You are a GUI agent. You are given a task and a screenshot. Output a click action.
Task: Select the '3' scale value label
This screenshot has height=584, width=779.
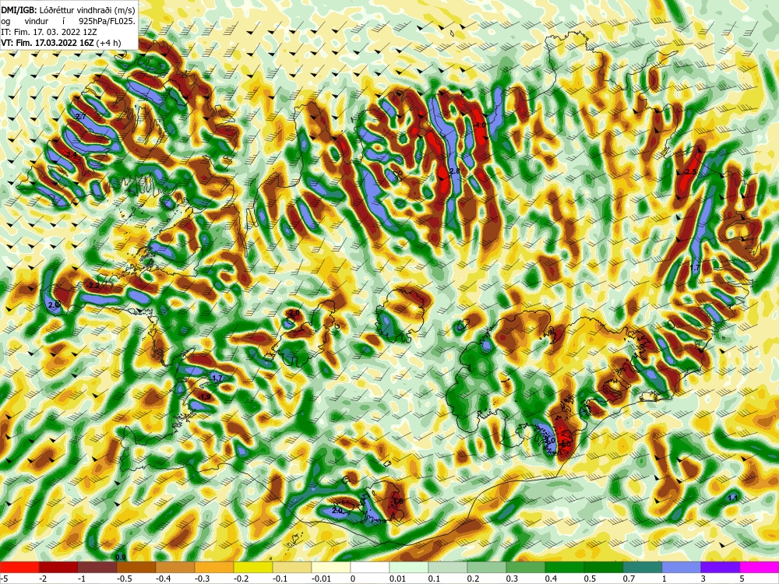point(704,579)
